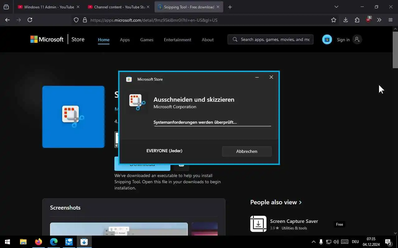Image resolution: width=398 pixels, height=248 pixels.
Task: Click the Microsoft logo in site header
Action: [x=47, y=39]
